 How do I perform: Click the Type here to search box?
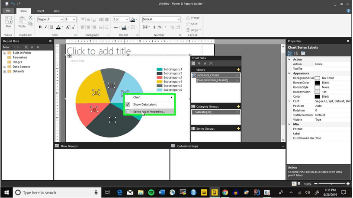(x=56, y=193)
